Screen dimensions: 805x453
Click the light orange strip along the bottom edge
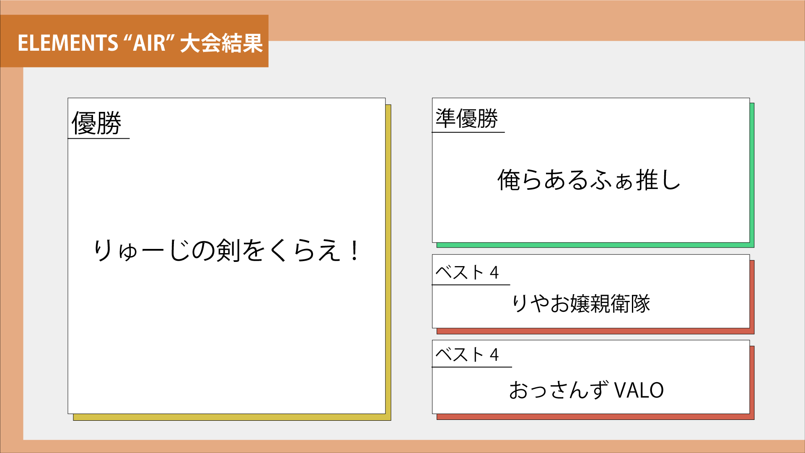coord(402,446)
